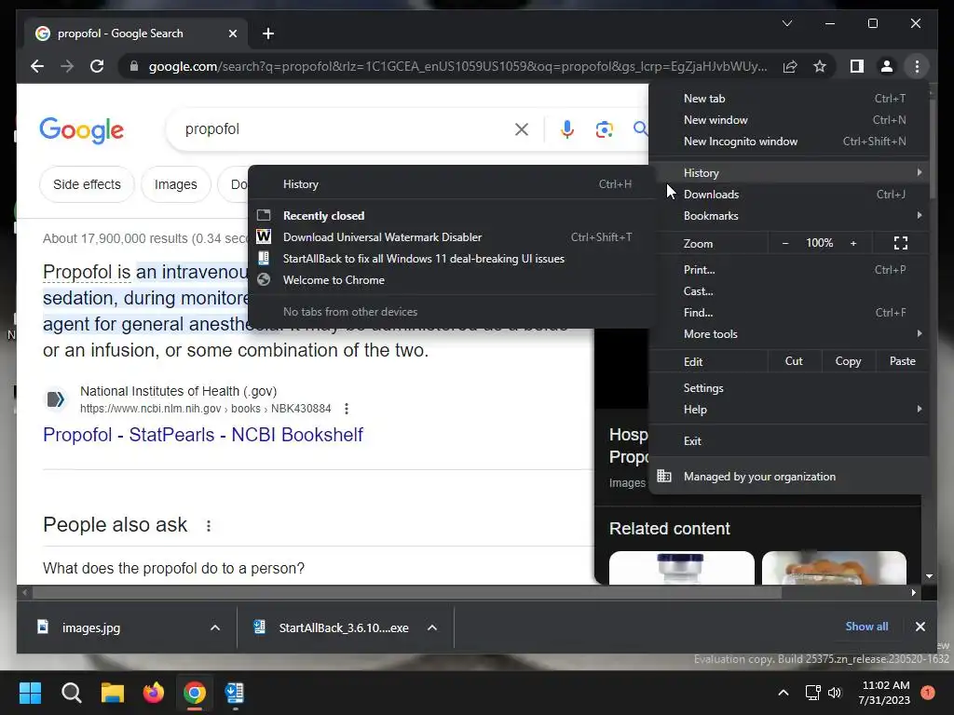
Task: Expand the Help submenu
Action: coord(789,410)
